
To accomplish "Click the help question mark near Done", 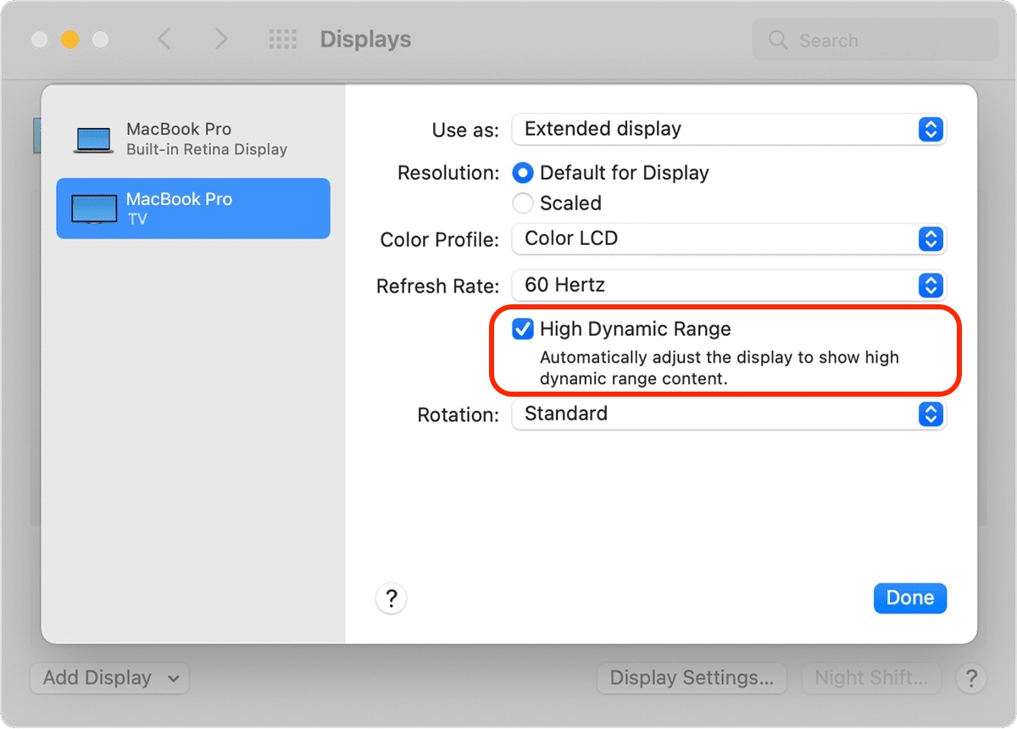I will coord(391,598).
